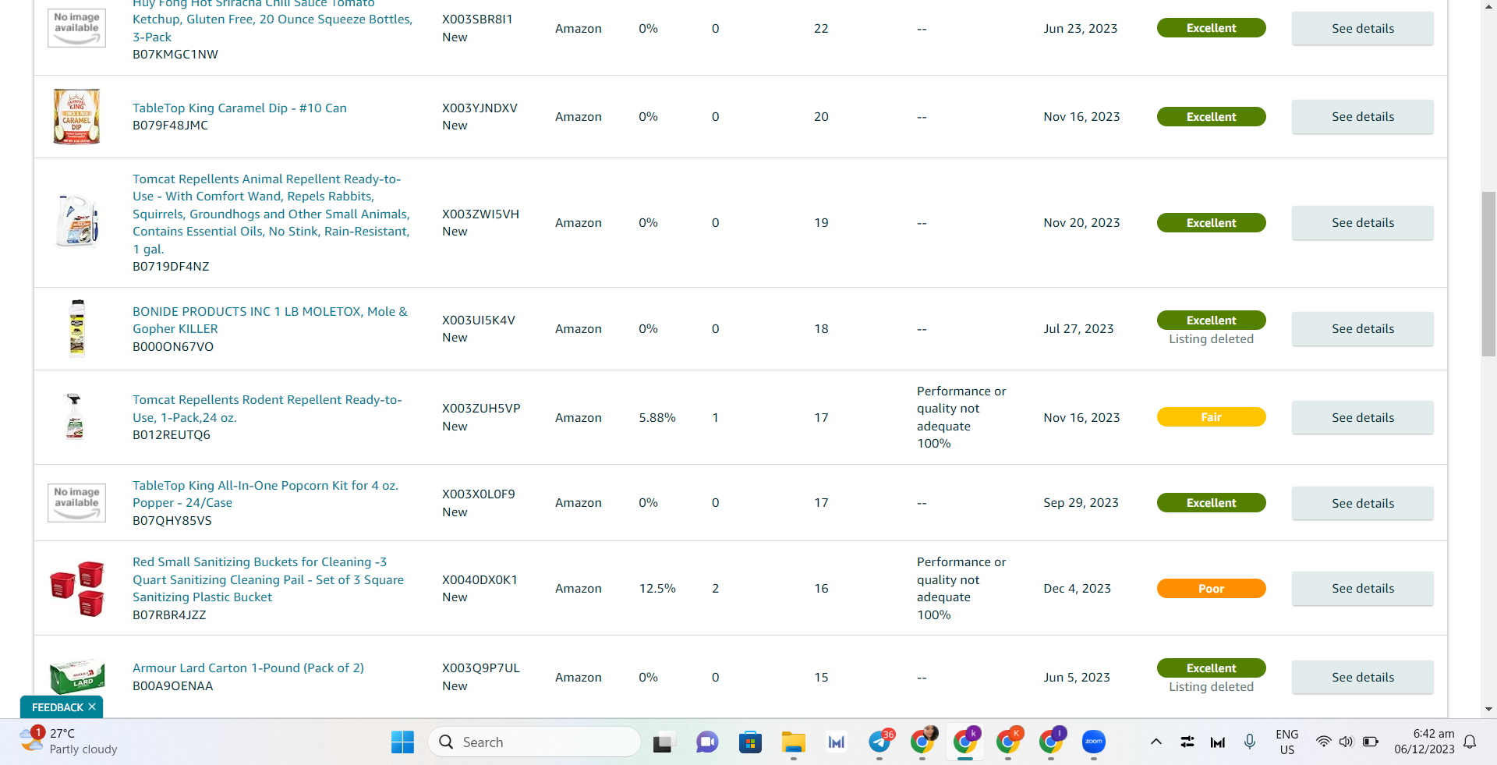1497x765 pixels.
Task: Open volume control in tray
Action: pyautogui.click(x=1347, y=742)
